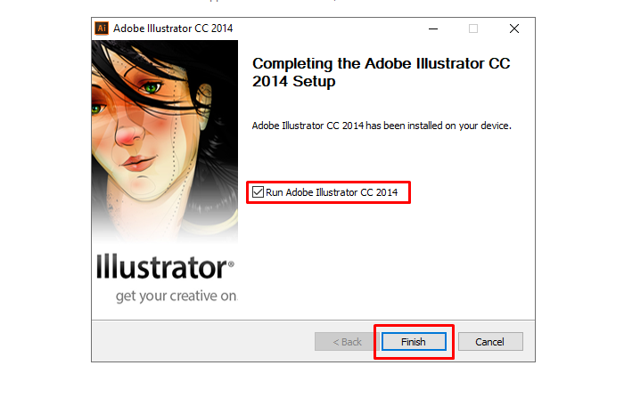Close the setup wizard window
The width and height of the screenshot is (624, 398).
tap(514, 28)
